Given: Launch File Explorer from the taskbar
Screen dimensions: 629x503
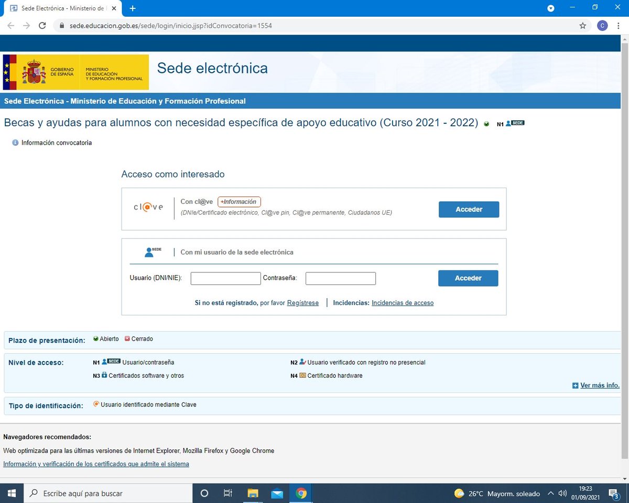Looking at the screenshot, I should (x=253, y=493).
